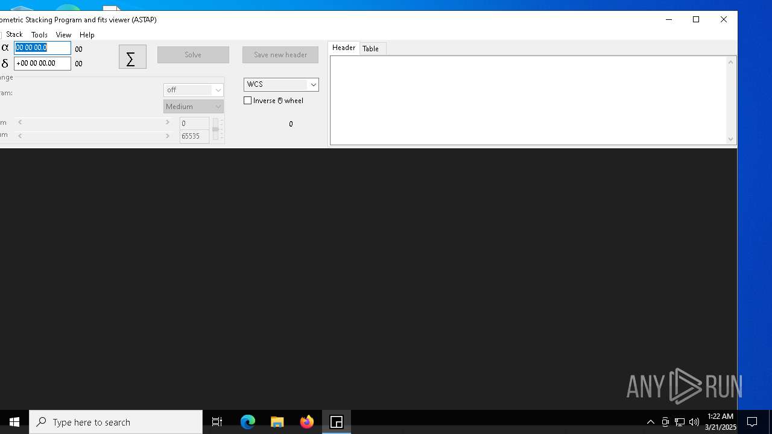The height and width of the screenshot is (434, 772).
Task: Click the maximum value slider's right arrow
Action: coord(168,136)
